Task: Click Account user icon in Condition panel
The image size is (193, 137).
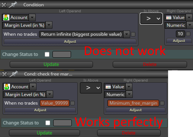Action: [6, 17]
